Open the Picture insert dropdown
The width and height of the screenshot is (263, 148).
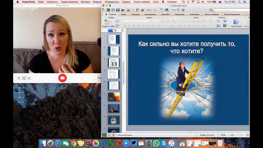(225, 21)
